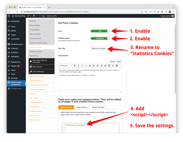Align text right in editor toolbar
183x142 pixels.
coord(101,66)
